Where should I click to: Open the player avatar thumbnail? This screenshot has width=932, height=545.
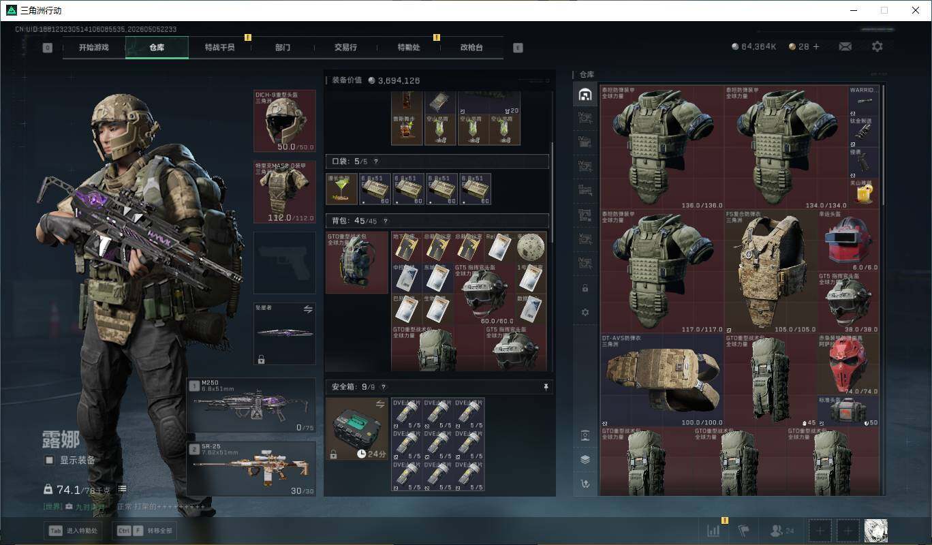(875, 530)
